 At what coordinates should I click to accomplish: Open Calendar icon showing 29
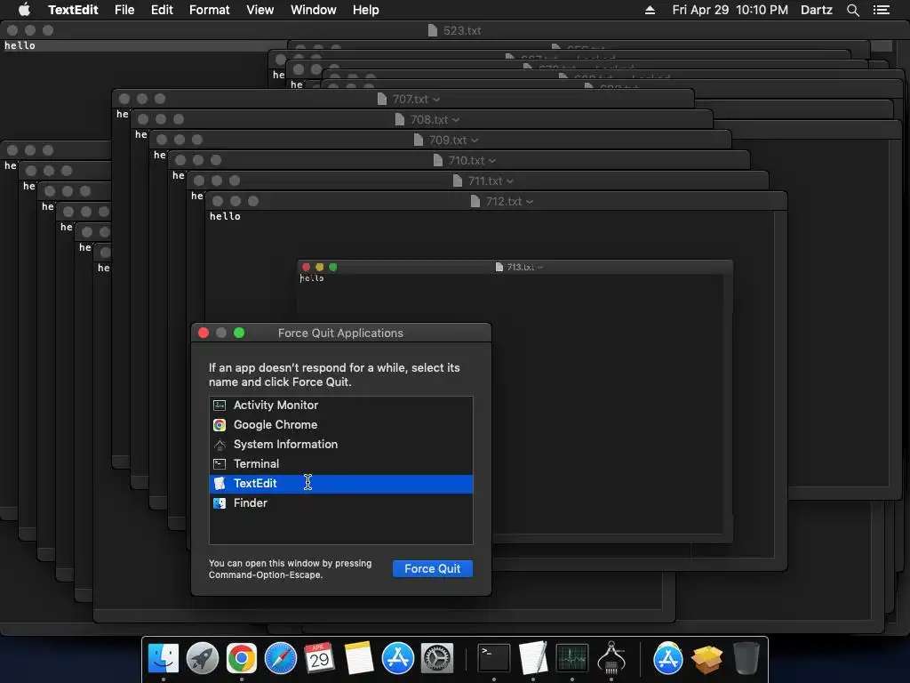coord(319,658)
